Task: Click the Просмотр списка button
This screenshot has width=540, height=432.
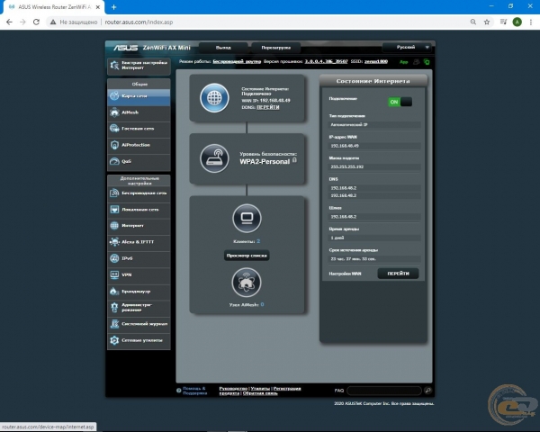Action: [247, 256]
